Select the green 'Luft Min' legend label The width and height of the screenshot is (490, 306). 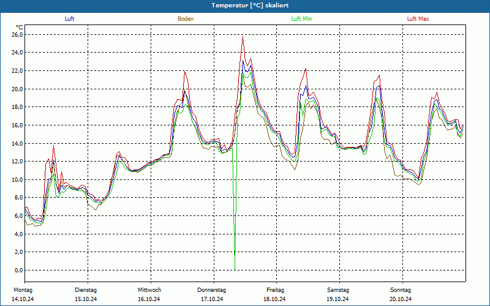coord(301,19)
